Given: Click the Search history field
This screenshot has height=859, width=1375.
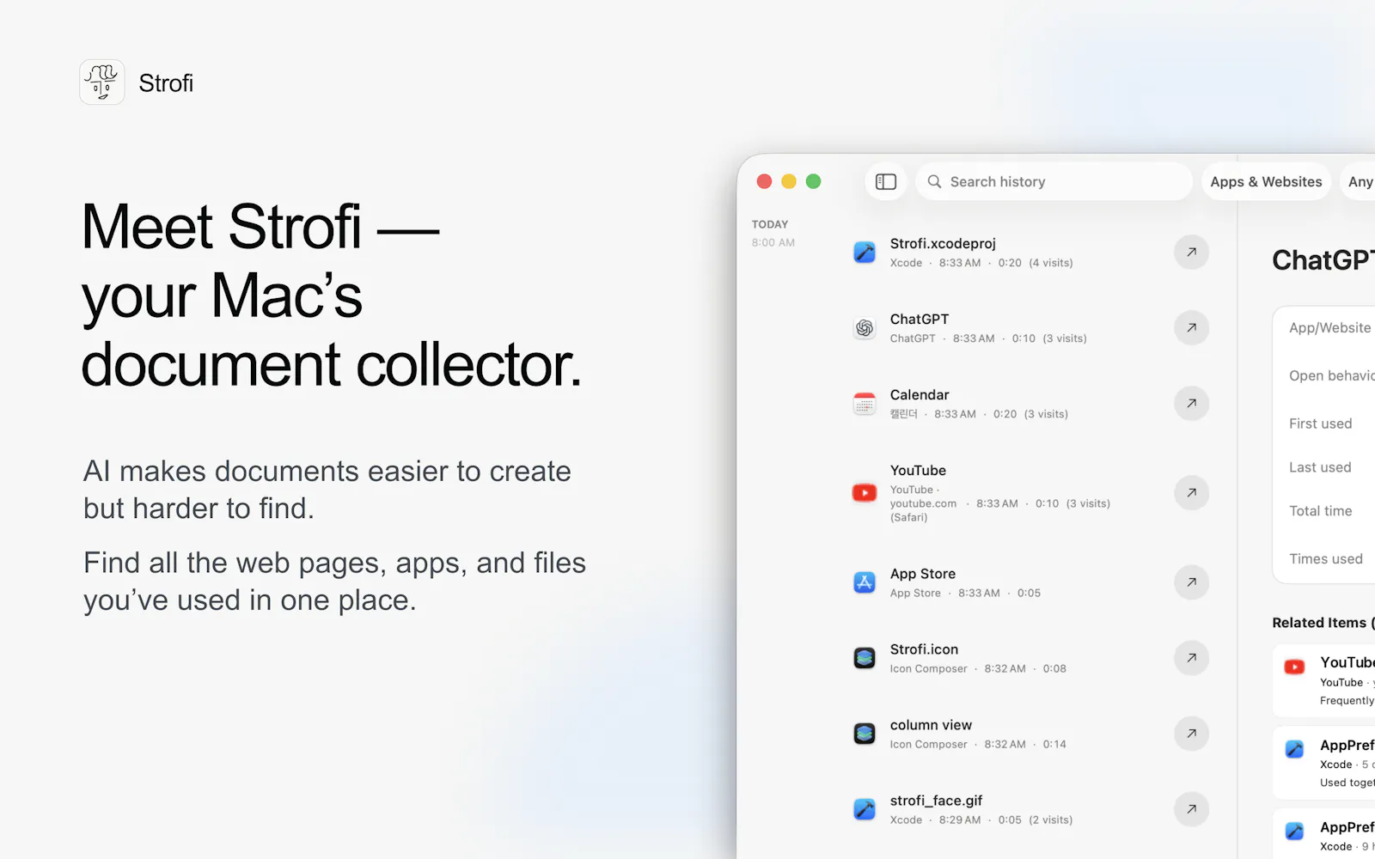Looking at the screenshot, I should (1054, 181).
